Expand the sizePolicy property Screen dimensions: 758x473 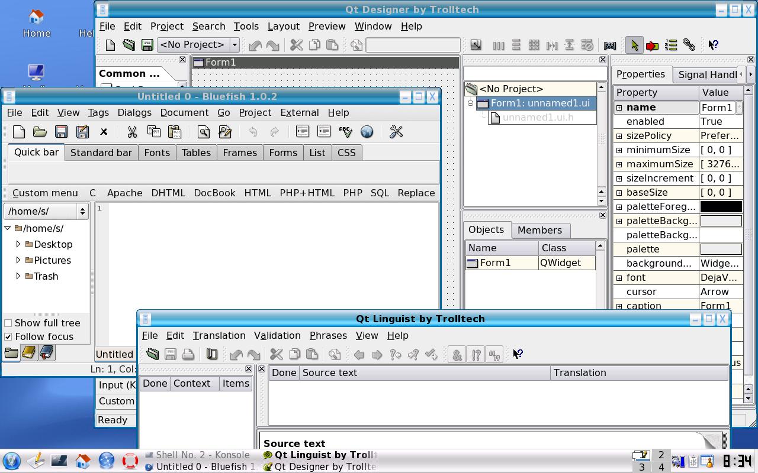pos(619,136)
